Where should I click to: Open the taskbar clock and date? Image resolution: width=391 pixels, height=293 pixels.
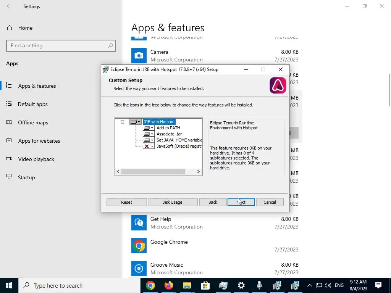tap(358, 285)
